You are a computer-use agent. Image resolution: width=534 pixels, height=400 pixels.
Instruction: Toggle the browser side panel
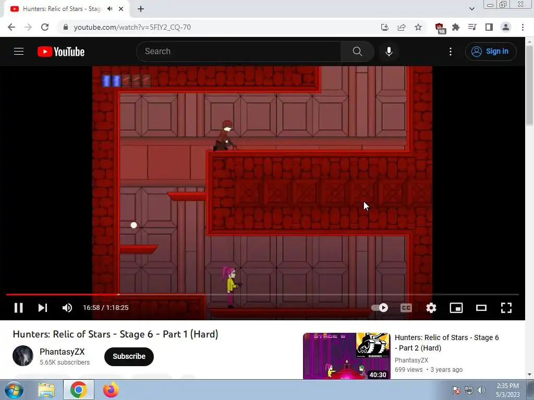click(x=489, y=27)
